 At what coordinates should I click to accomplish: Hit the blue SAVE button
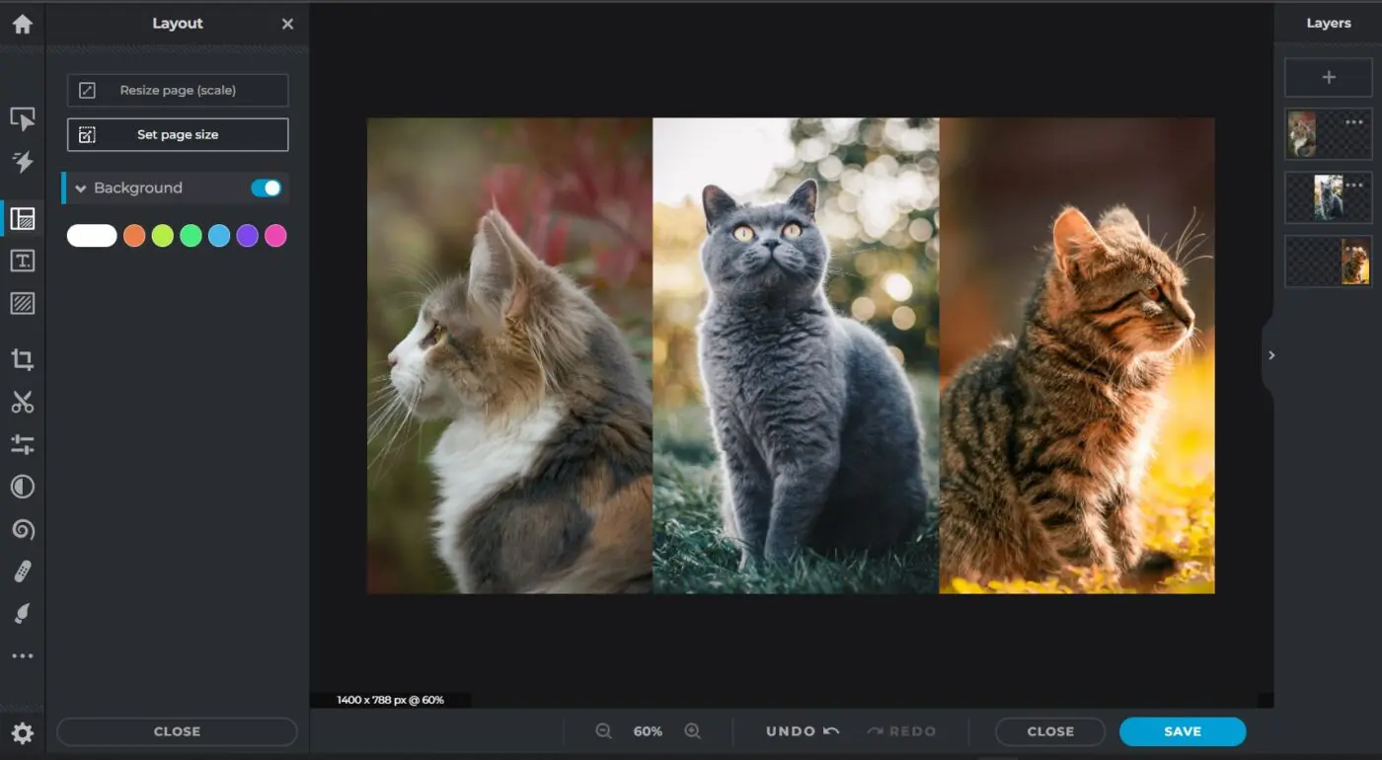tap(1182, 731)
